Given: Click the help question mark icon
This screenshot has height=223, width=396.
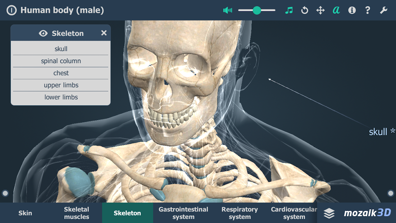Looking at the screenshot, I should (368, 10).
